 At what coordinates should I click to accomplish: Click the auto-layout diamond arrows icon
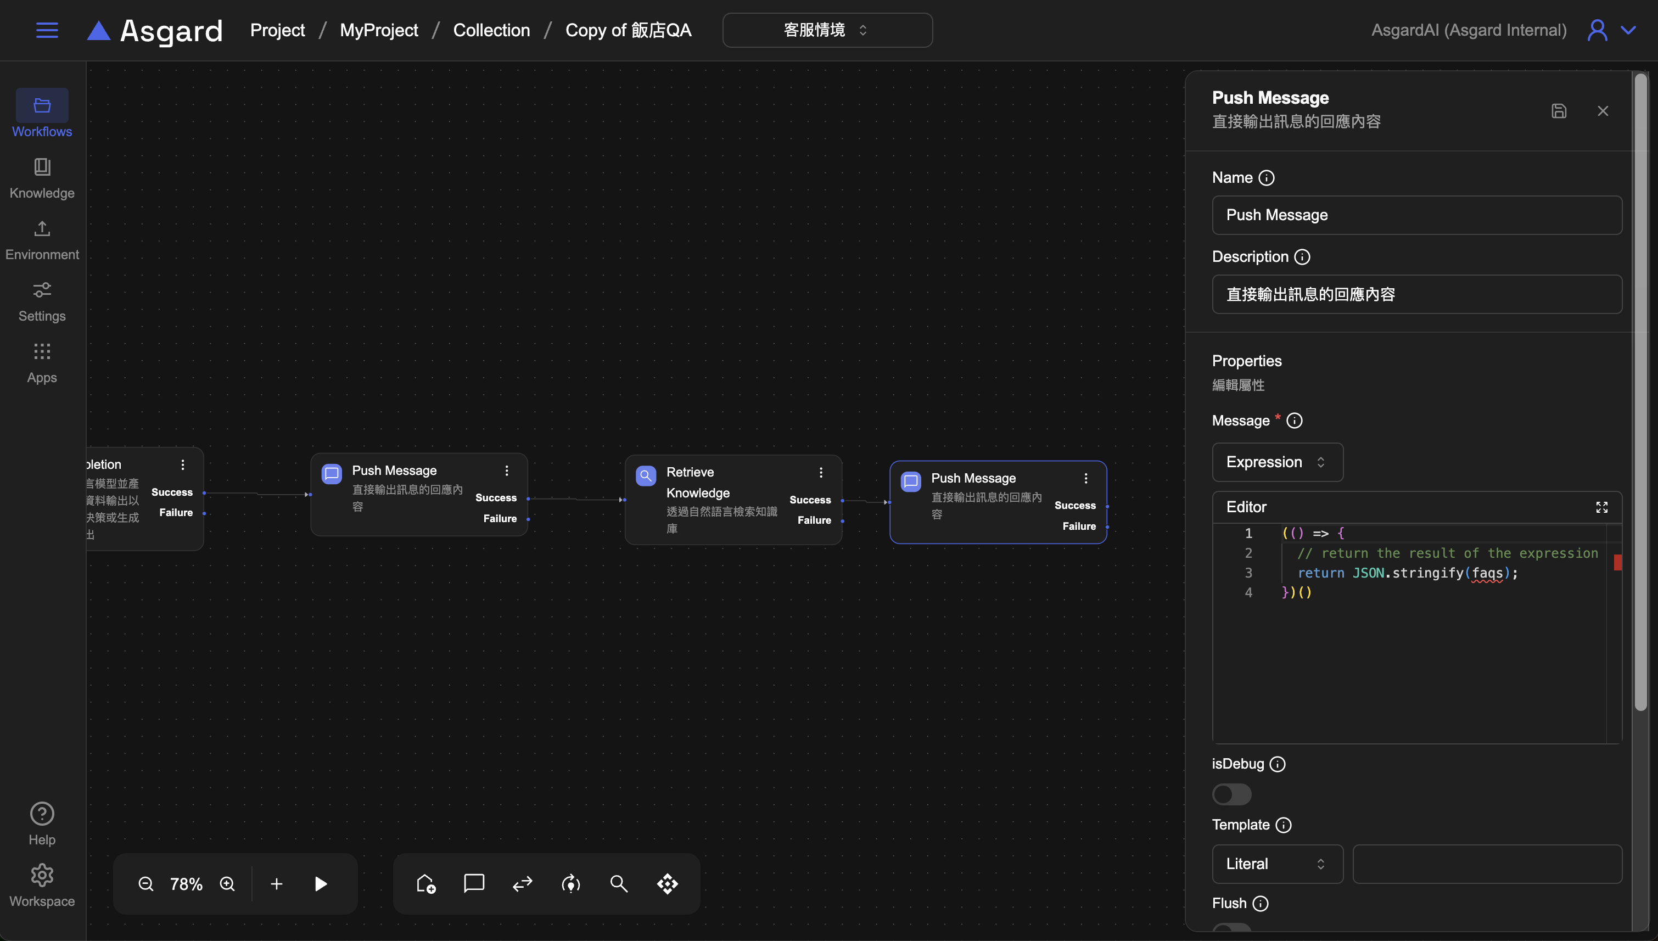(668, 883)
